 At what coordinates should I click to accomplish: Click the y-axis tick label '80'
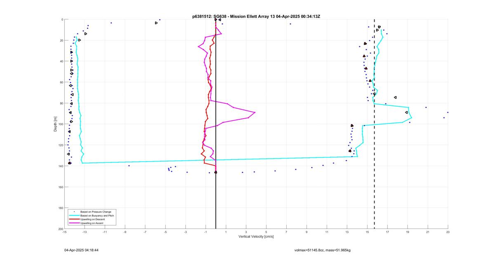[x=61, y=103]
